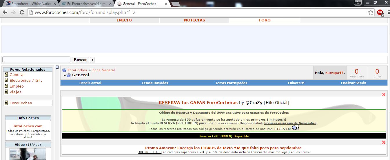Click the icon beside Electrónica / Inf.
Screen dimensions: 390x160
(6, 80)
